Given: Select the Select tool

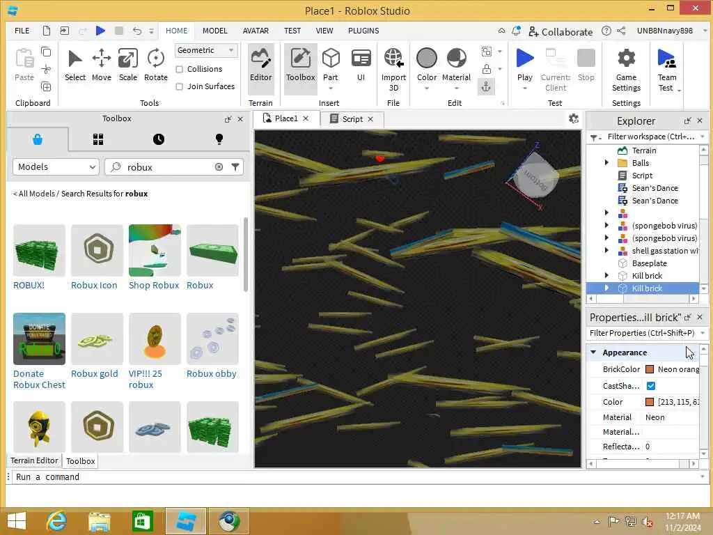Looking at the screenshot, I should tap(75, 65).
